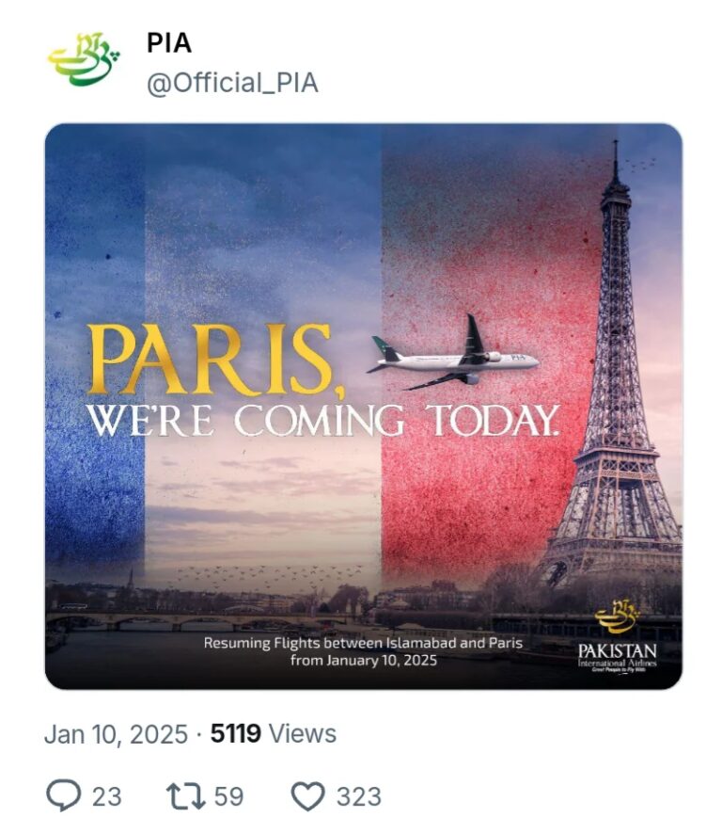
Task: Click the PIA profile avatar logo
Action: pyautogui.click(x=84, y=62)
